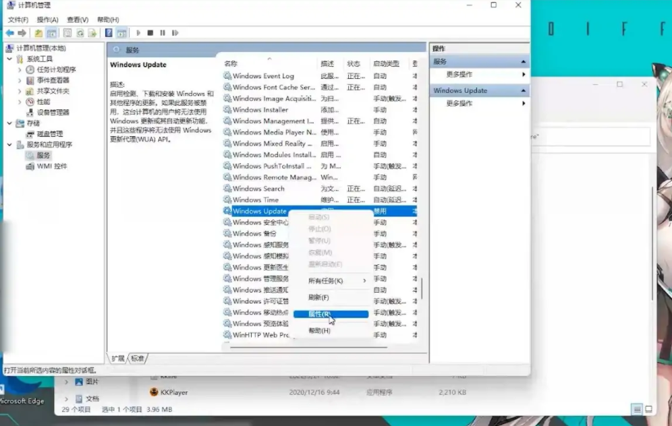Click the gear icon beside Windows Time
Image resolution: width=672 pixels, height=426 pixels.
(x=227, y=200)
